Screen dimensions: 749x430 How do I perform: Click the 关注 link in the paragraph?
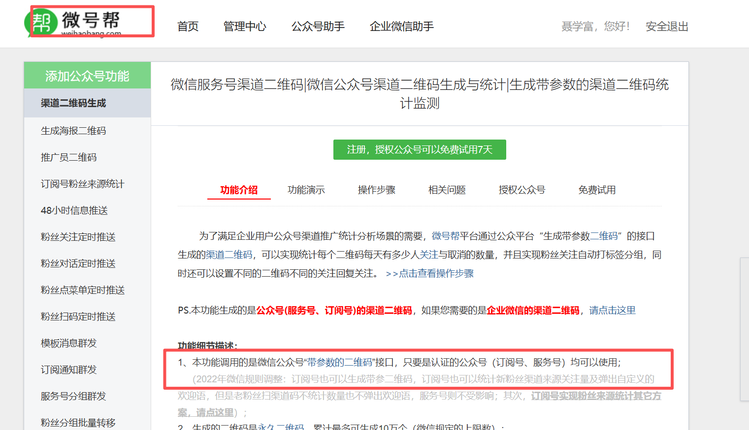429,255
